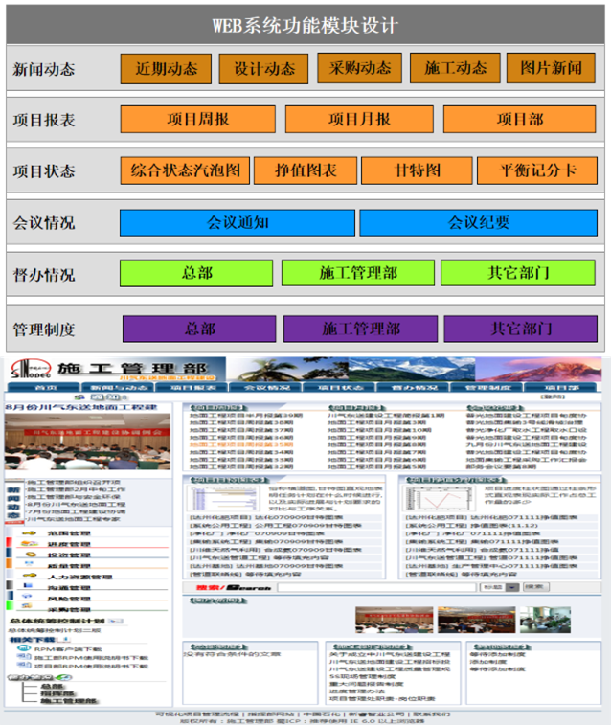611x725 pixels.
Task: Open the 首页 navigation tab
Action: pos(44,388)
